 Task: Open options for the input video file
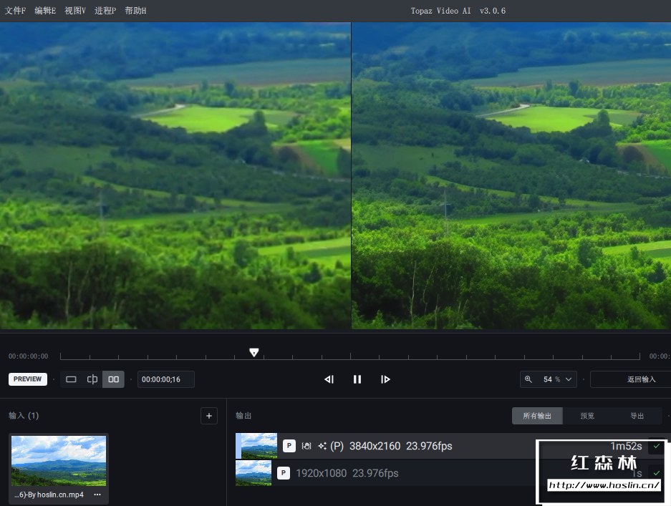[96, 494]
